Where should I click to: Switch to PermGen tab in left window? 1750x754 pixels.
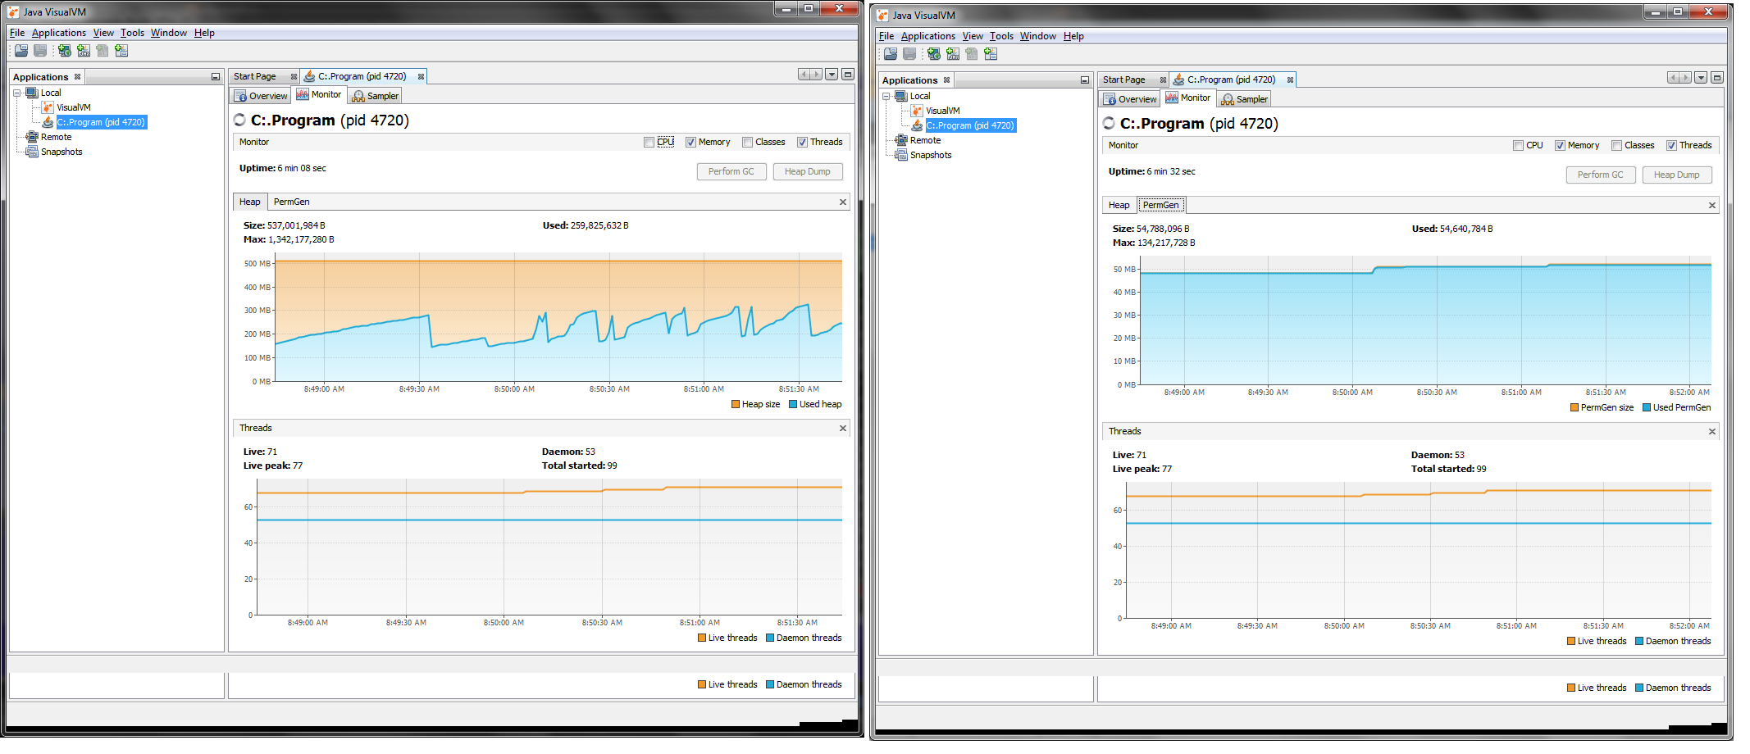[x=292, y=202]
